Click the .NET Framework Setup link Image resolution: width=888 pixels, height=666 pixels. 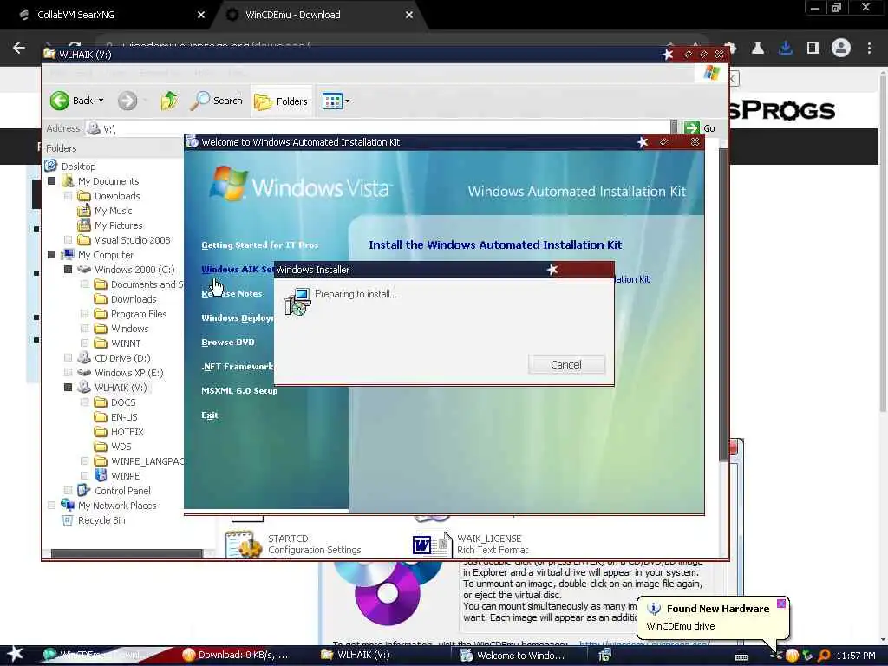click(238, 367)
